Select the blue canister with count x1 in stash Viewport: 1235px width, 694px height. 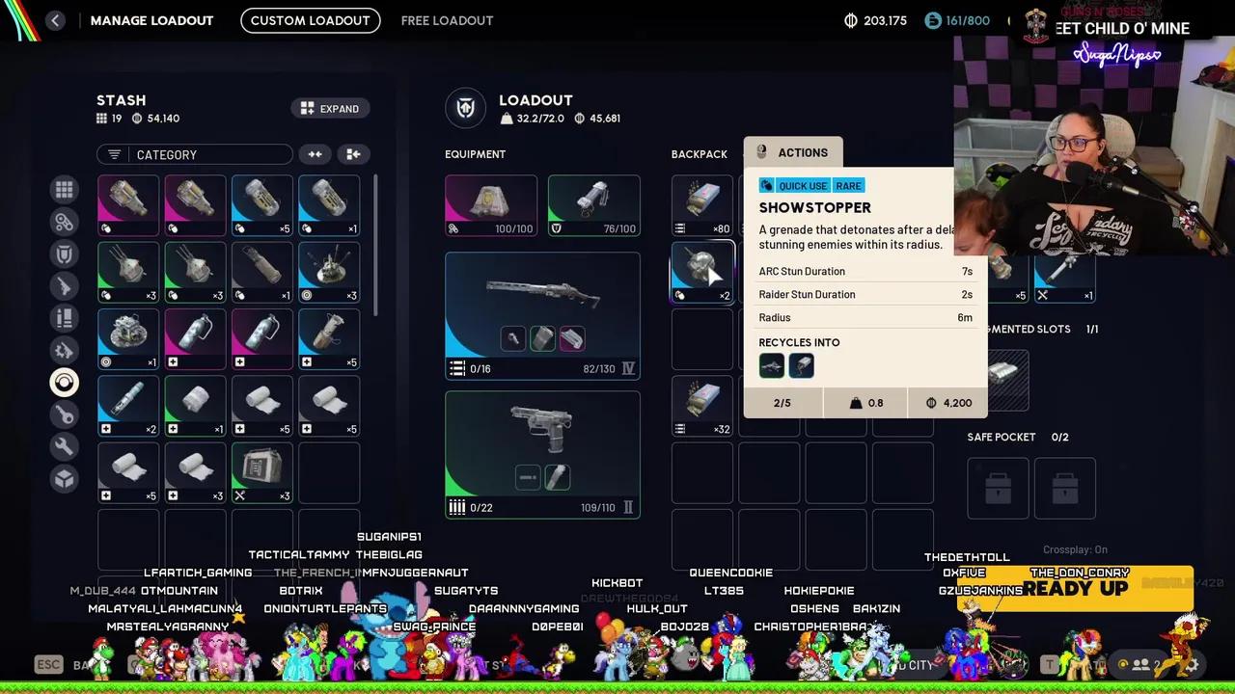tap(329, 205)
